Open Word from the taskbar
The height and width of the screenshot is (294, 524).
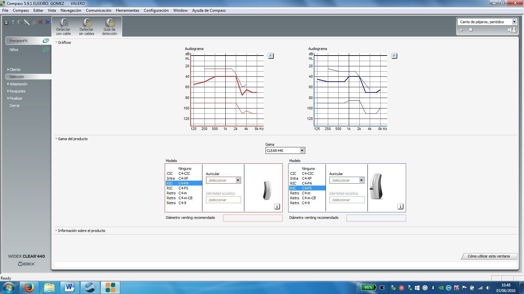69,288
